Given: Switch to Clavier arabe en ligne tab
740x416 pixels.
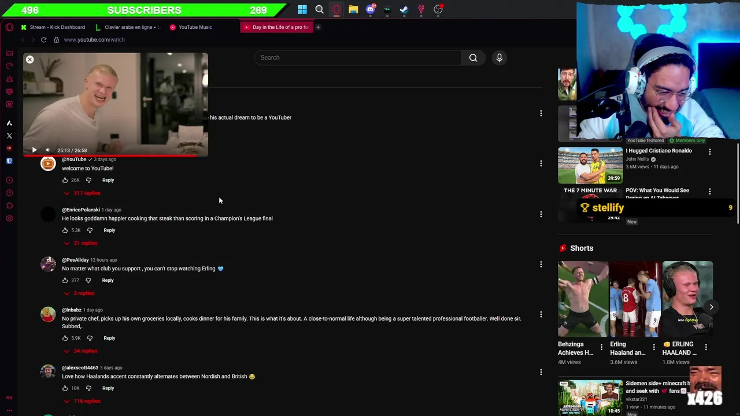Looking at the screenshot, I should pyautogui.click(x=128, y=27).
